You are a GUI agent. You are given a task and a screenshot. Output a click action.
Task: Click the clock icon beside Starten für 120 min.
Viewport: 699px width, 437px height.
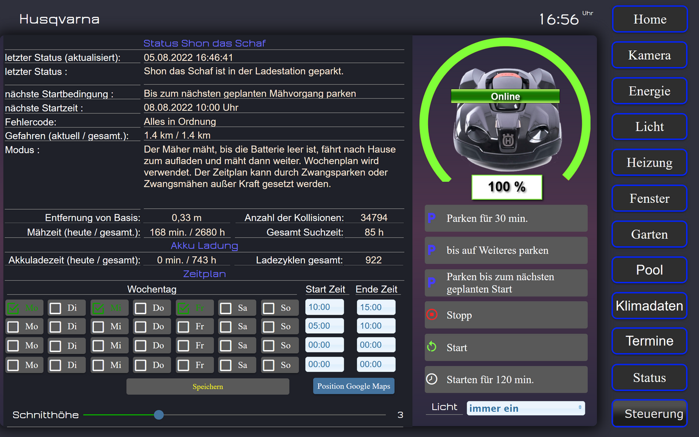[432, 379]
